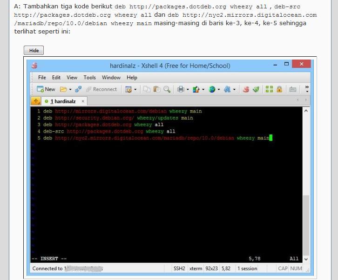Click the Reconnect toolbar button
This screenshot has width=338, height=280.
101,89
